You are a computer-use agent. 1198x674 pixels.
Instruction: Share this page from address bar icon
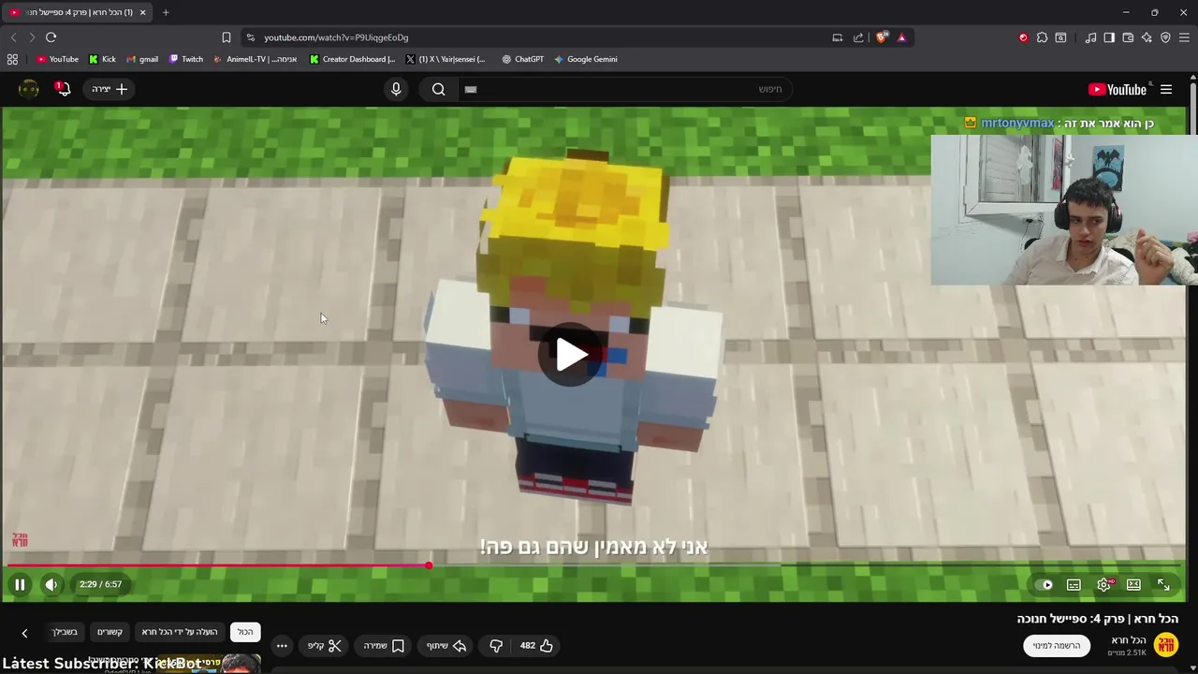[858, 37]
